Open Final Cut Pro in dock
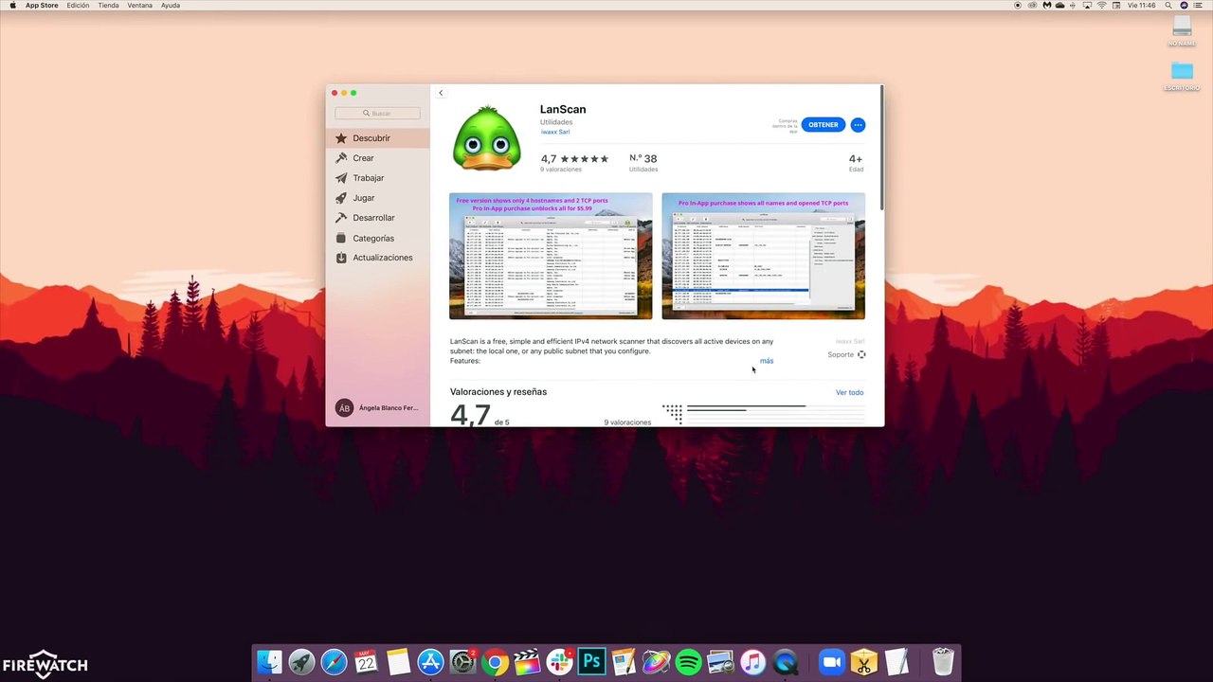The width and height of the screenshot is (1213, 682). tap(527, 662)
